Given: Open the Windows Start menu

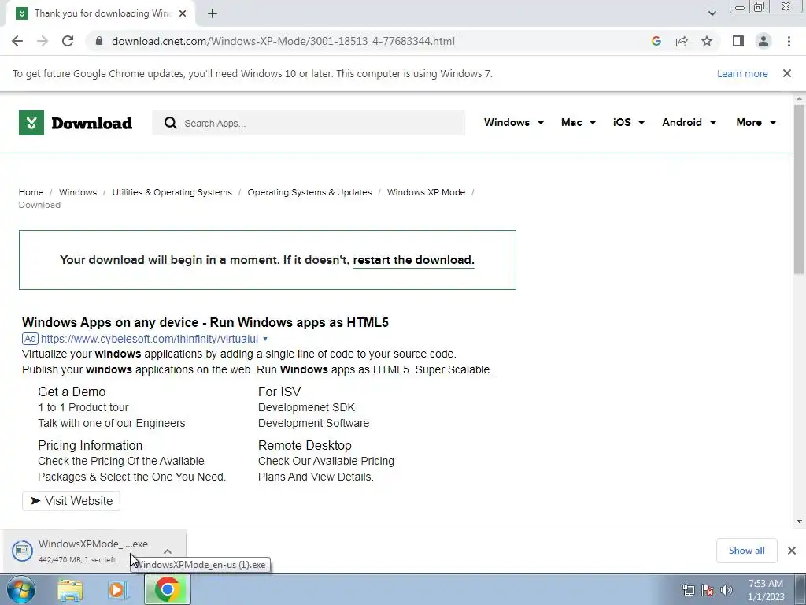Looking at the screenshot, I should [x=21, y=589].
